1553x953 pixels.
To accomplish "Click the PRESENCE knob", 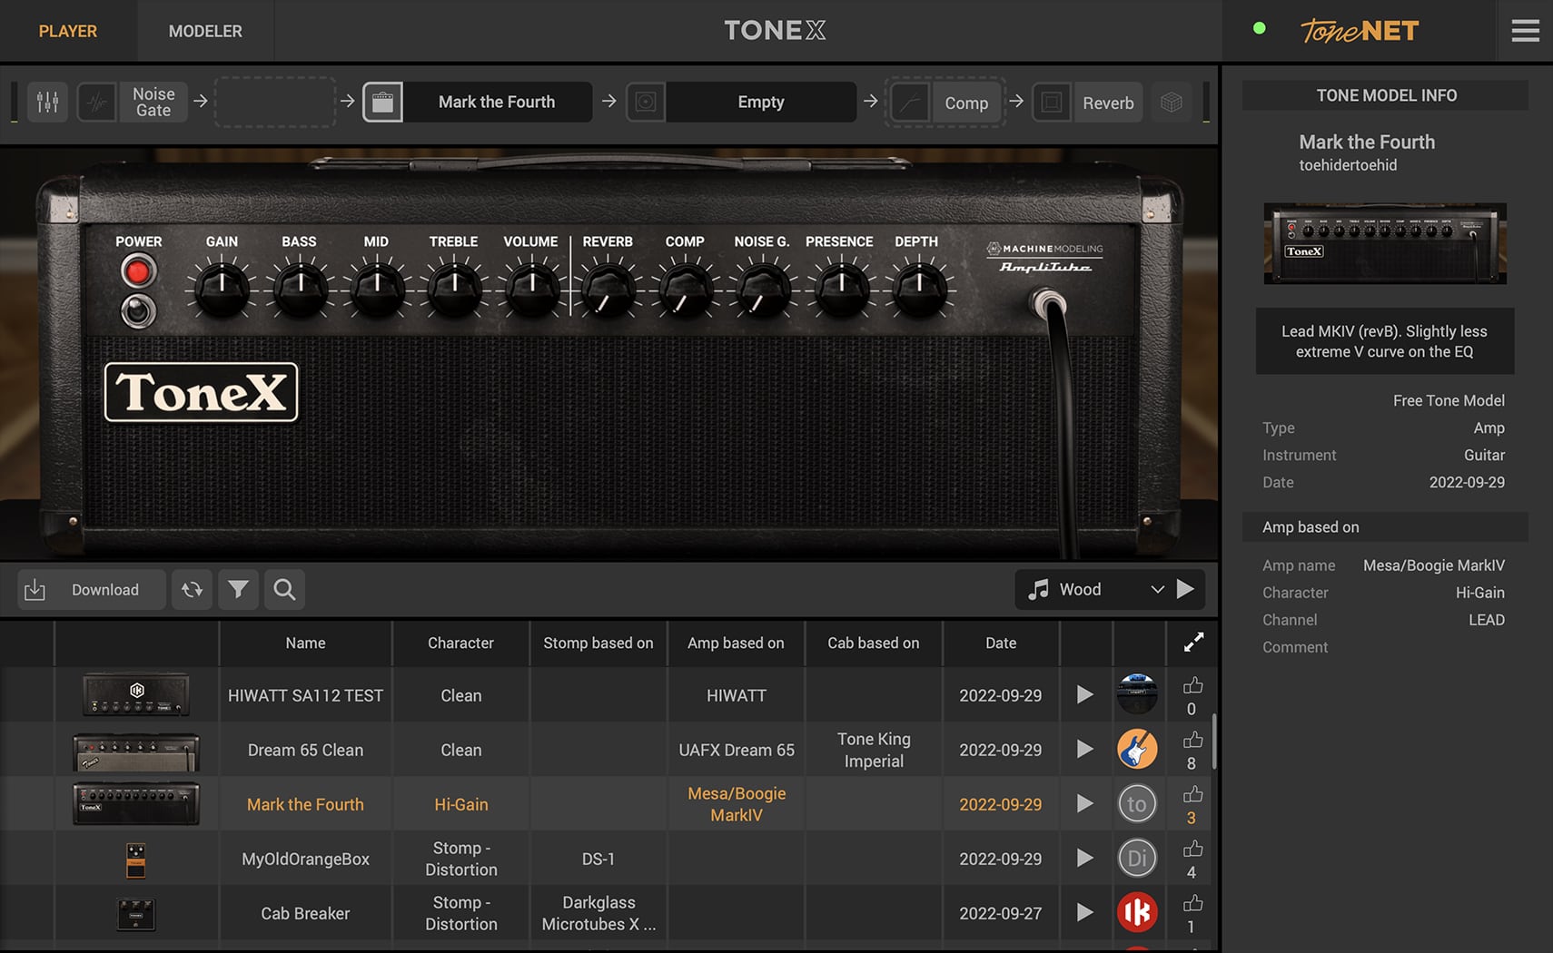I will click(841, 289).
